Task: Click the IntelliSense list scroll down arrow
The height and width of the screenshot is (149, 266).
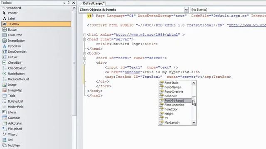Action: (x=194, y=123)
